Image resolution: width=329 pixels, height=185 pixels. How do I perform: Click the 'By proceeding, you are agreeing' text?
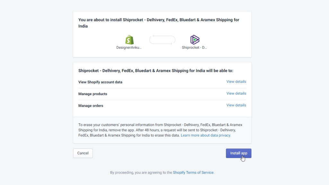141,172
